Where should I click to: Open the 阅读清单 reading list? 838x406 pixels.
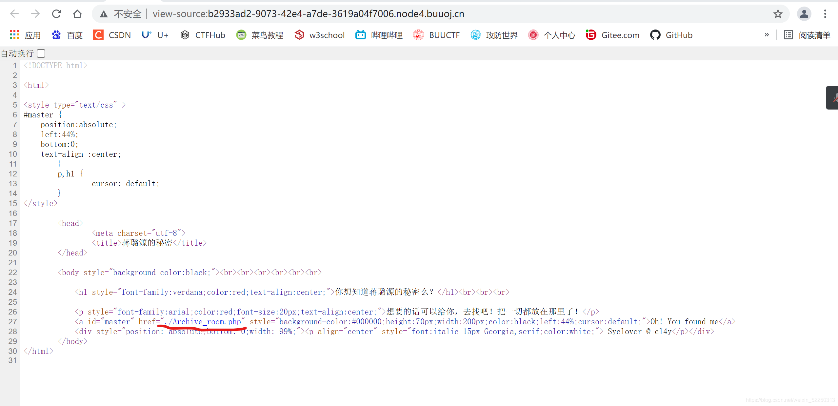(807, 35)
